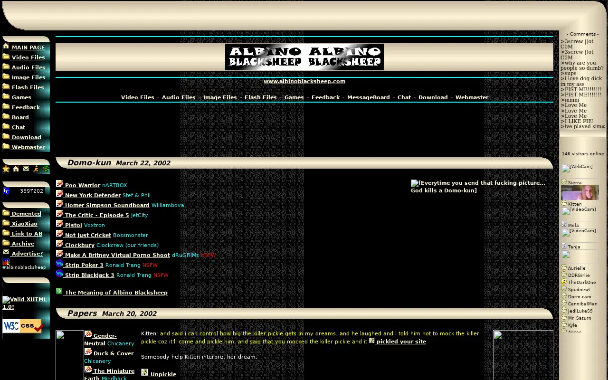The height and width of the screenshot is (380, 608).
Task: Click the gold star favorites icon
Action: 6,169
